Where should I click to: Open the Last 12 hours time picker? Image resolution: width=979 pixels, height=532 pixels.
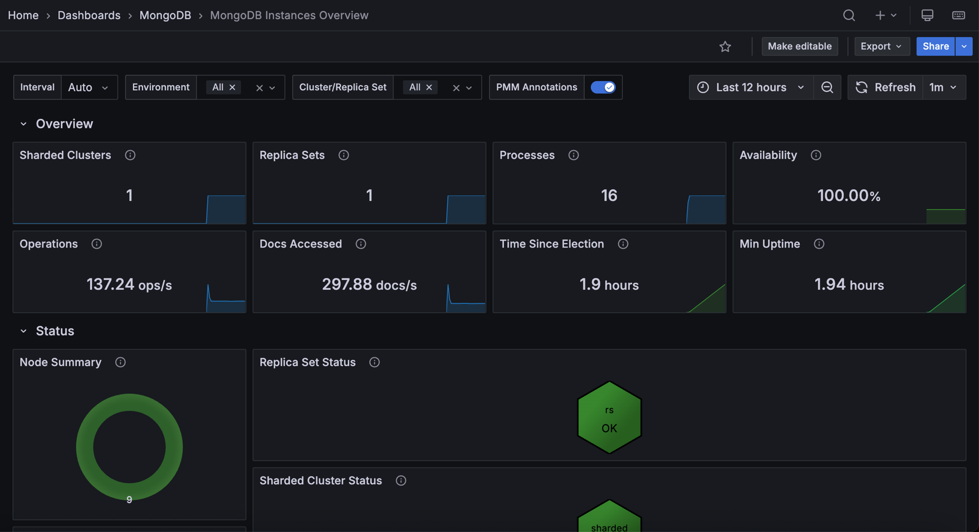coord(751,87)
